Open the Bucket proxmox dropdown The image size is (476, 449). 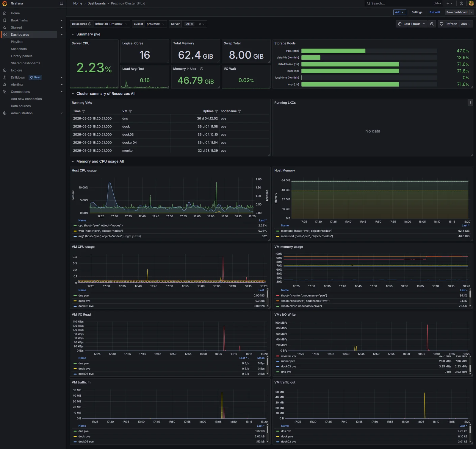[x=156, y=24]
